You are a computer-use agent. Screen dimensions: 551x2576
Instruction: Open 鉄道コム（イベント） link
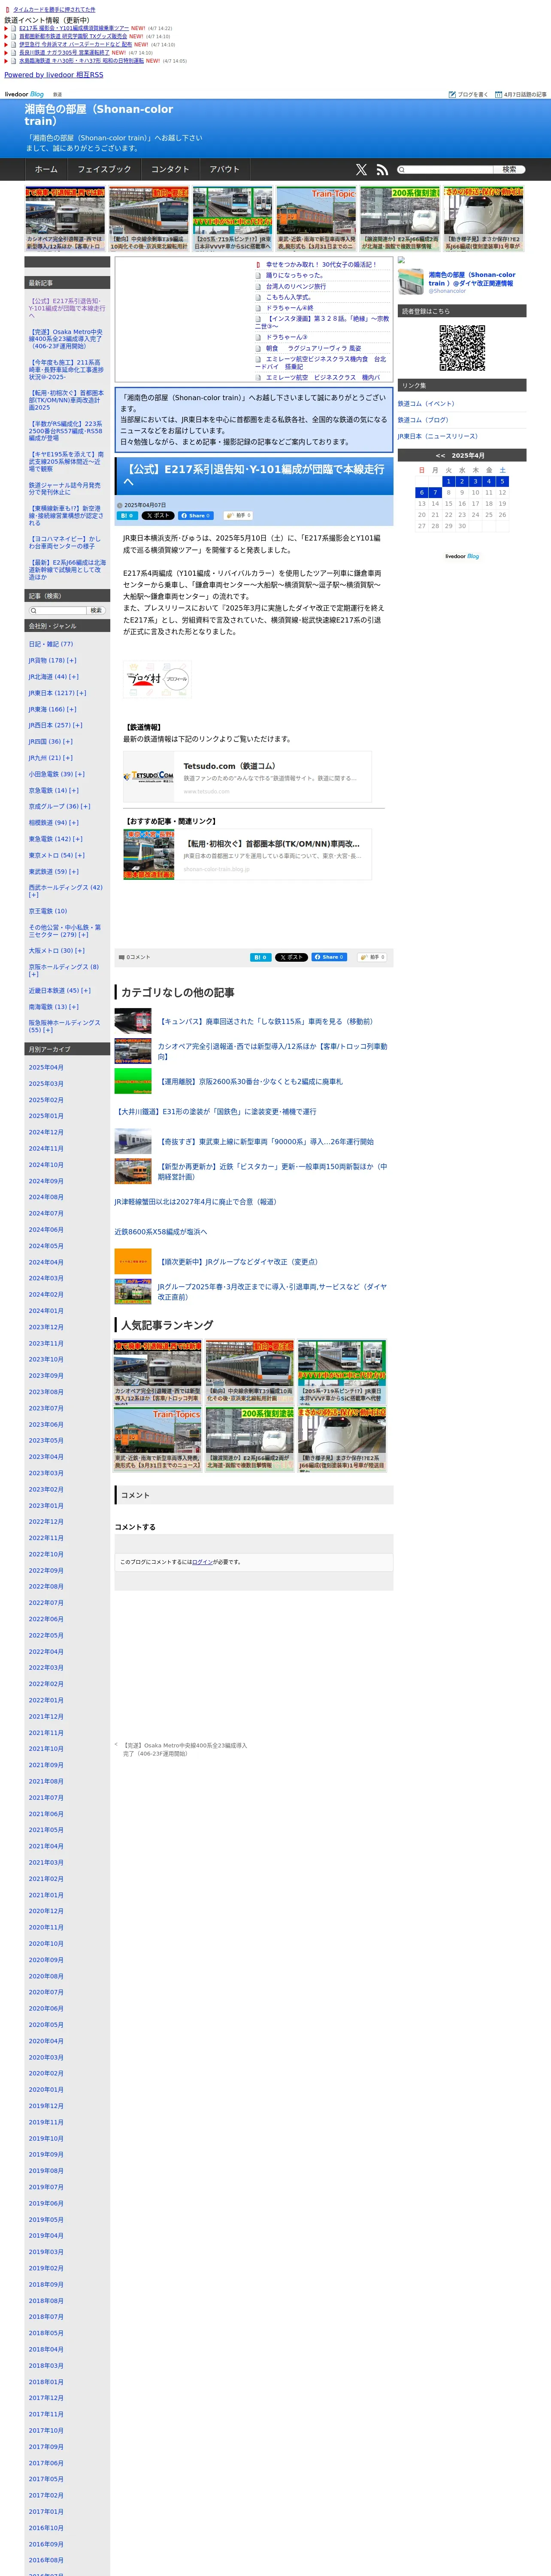[x=426, y=404]
